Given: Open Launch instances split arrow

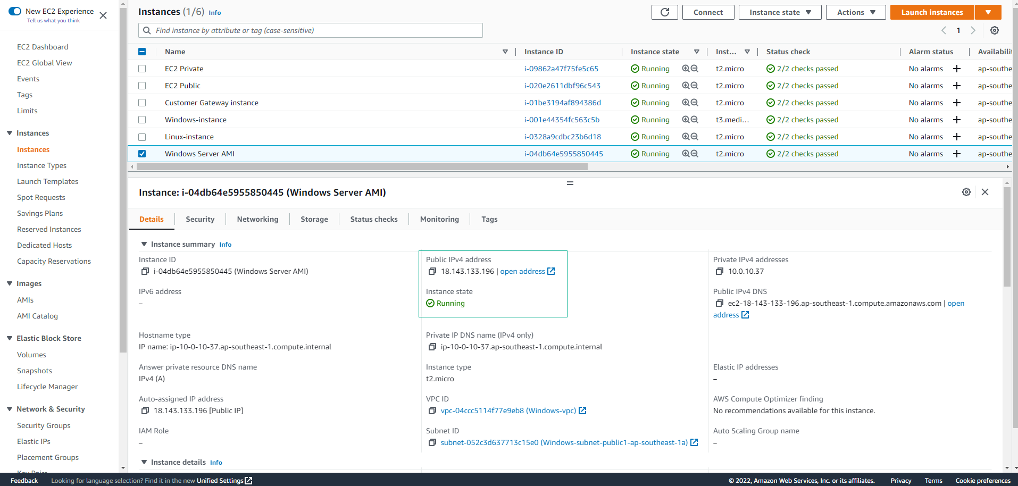Looking at the screenshot, I should (x=988, y=12).
